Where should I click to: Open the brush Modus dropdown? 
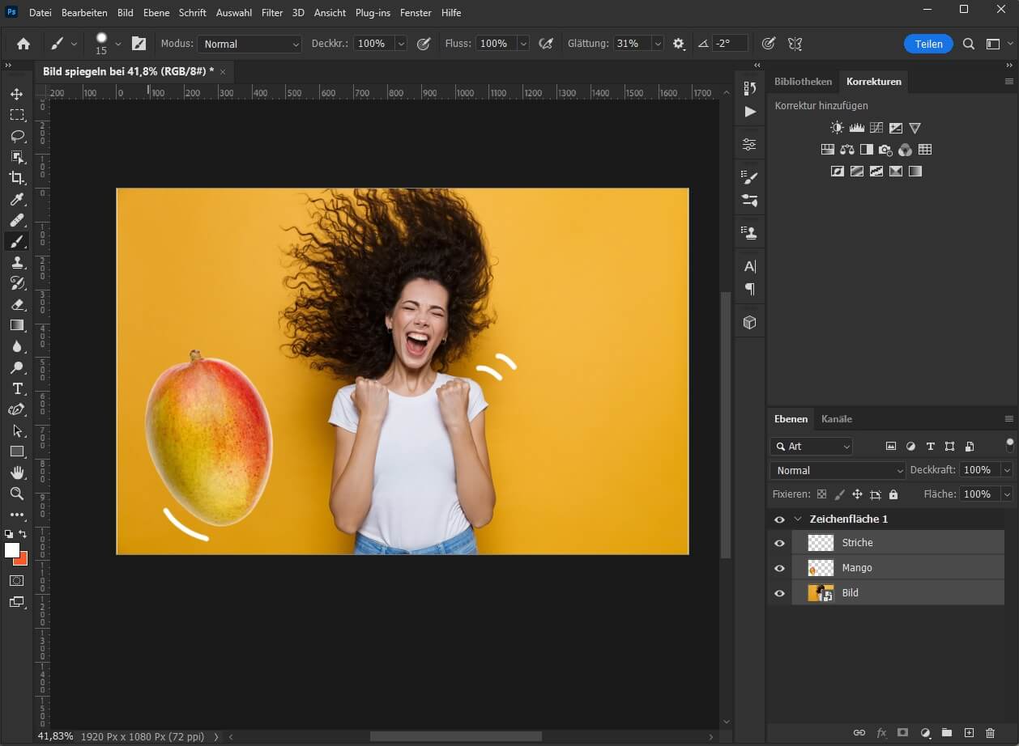[249, 44]
